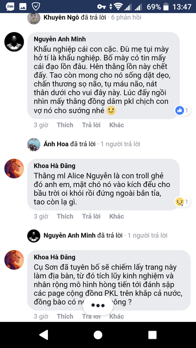Like Nguyễn Anh Minh's comment with Thích

tap(65, 125)
